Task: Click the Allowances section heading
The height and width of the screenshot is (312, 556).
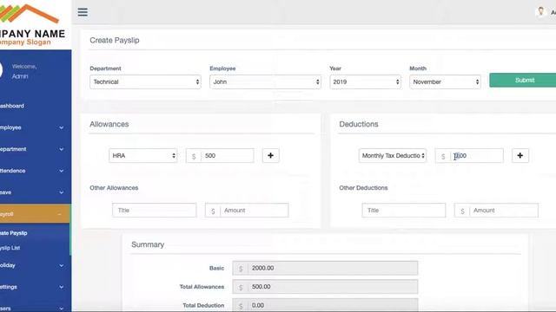Action: [109, 124]
